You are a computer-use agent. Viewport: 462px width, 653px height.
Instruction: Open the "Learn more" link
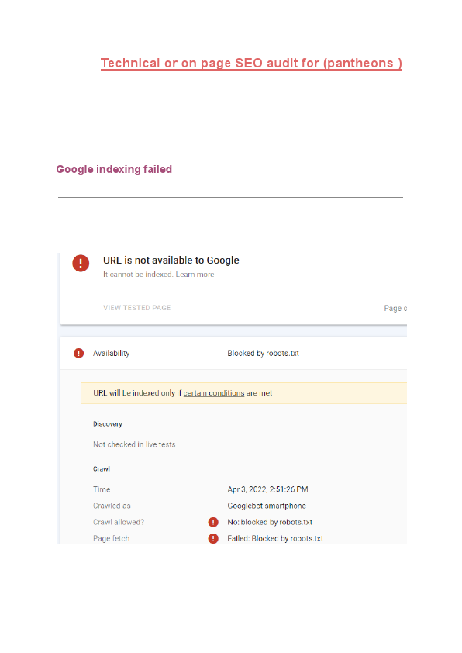pos(195,274)
